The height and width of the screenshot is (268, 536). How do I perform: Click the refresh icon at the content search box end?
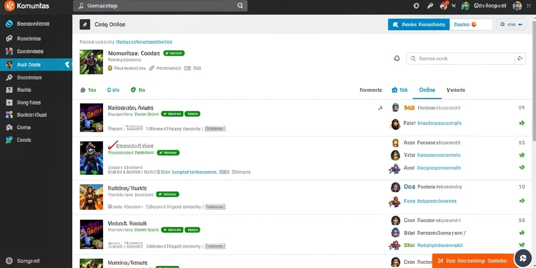coord(520,59)
